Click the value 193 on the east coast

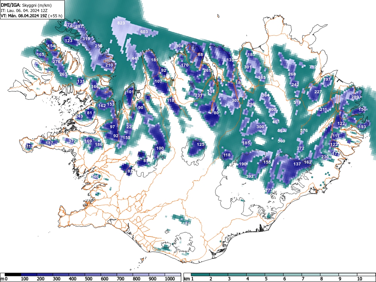[362, 127]
